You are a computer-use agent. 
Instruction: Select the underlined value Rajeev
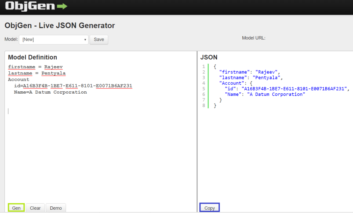54,67
